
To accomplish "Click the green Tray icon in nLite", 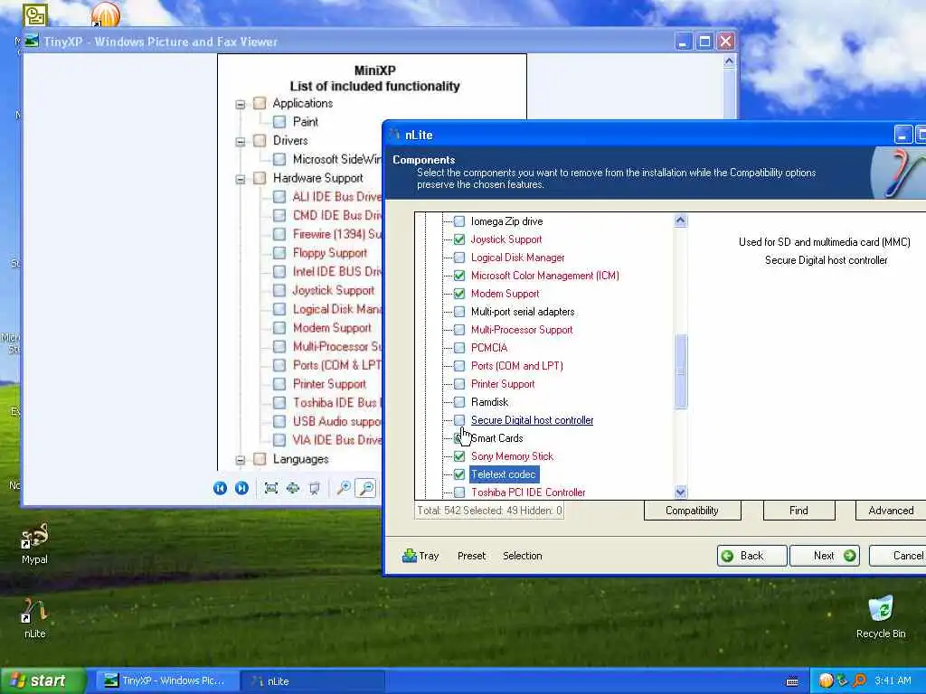I will pyautogui.click(x=410, y=556).
